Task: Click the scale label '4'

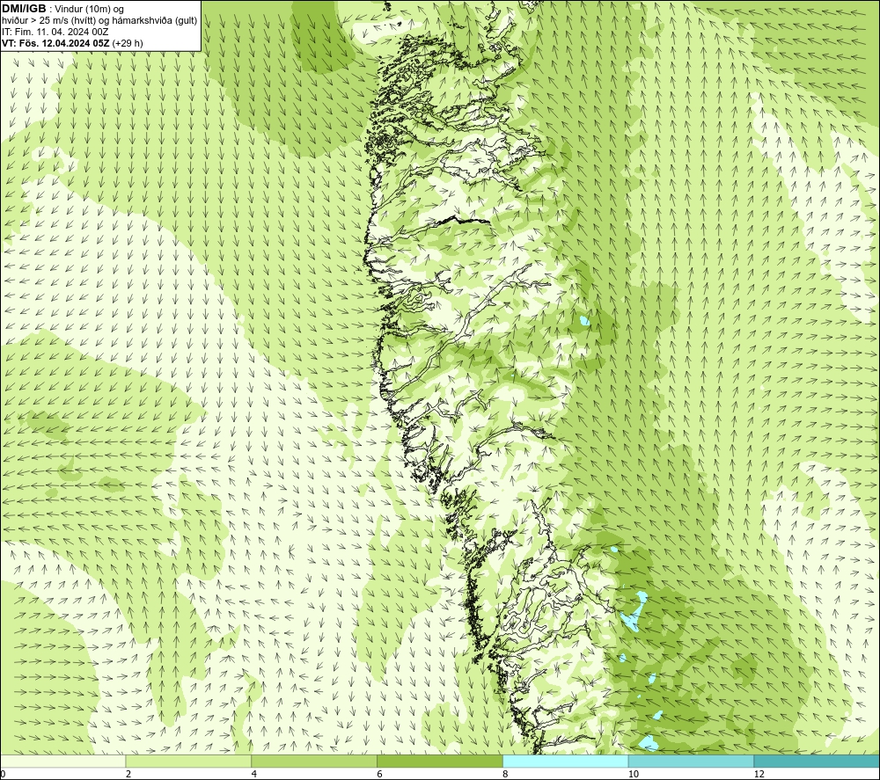Action: point(254,775)
